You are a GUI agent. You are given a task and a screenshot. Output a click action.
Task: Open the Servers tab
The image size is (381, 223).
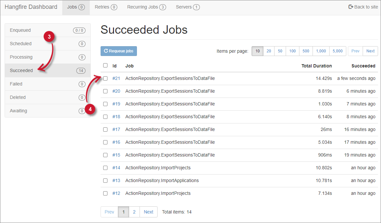(x=187, y=7)
